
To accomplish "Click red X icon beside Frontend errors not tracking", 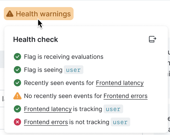I will pyautogui.click(x=17, y=122).
